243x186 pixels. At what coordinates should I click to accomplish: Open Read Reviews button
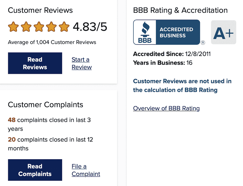pyautogui.click(x=35, y=63)
